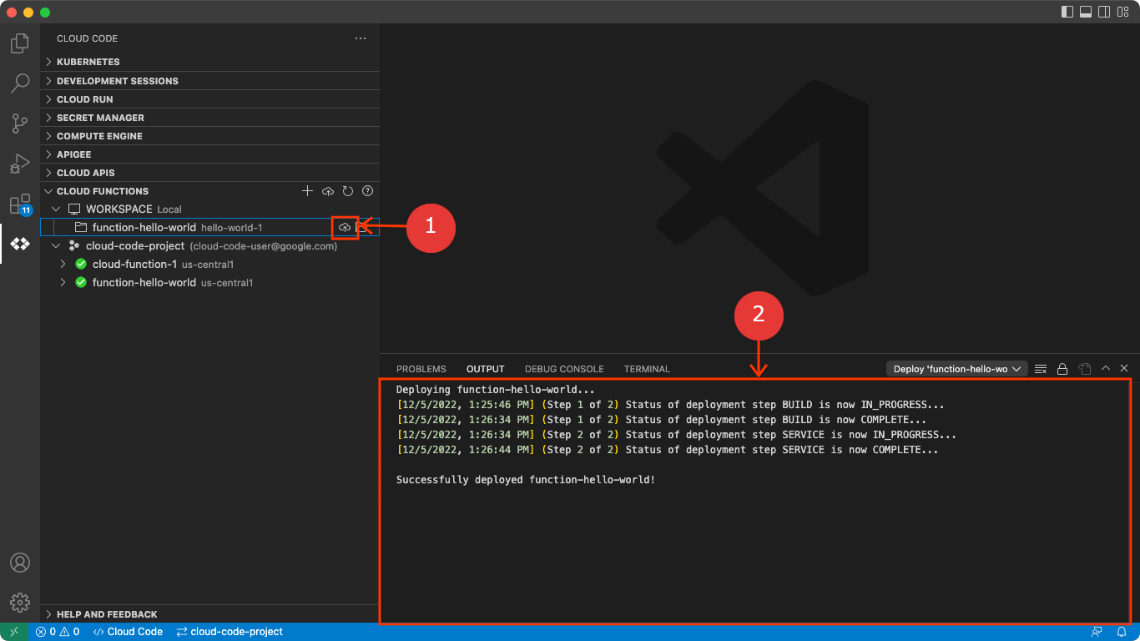The image size is (1140, 641).
Task: Switch to the Debug Console tab
Action: (564, 369)
